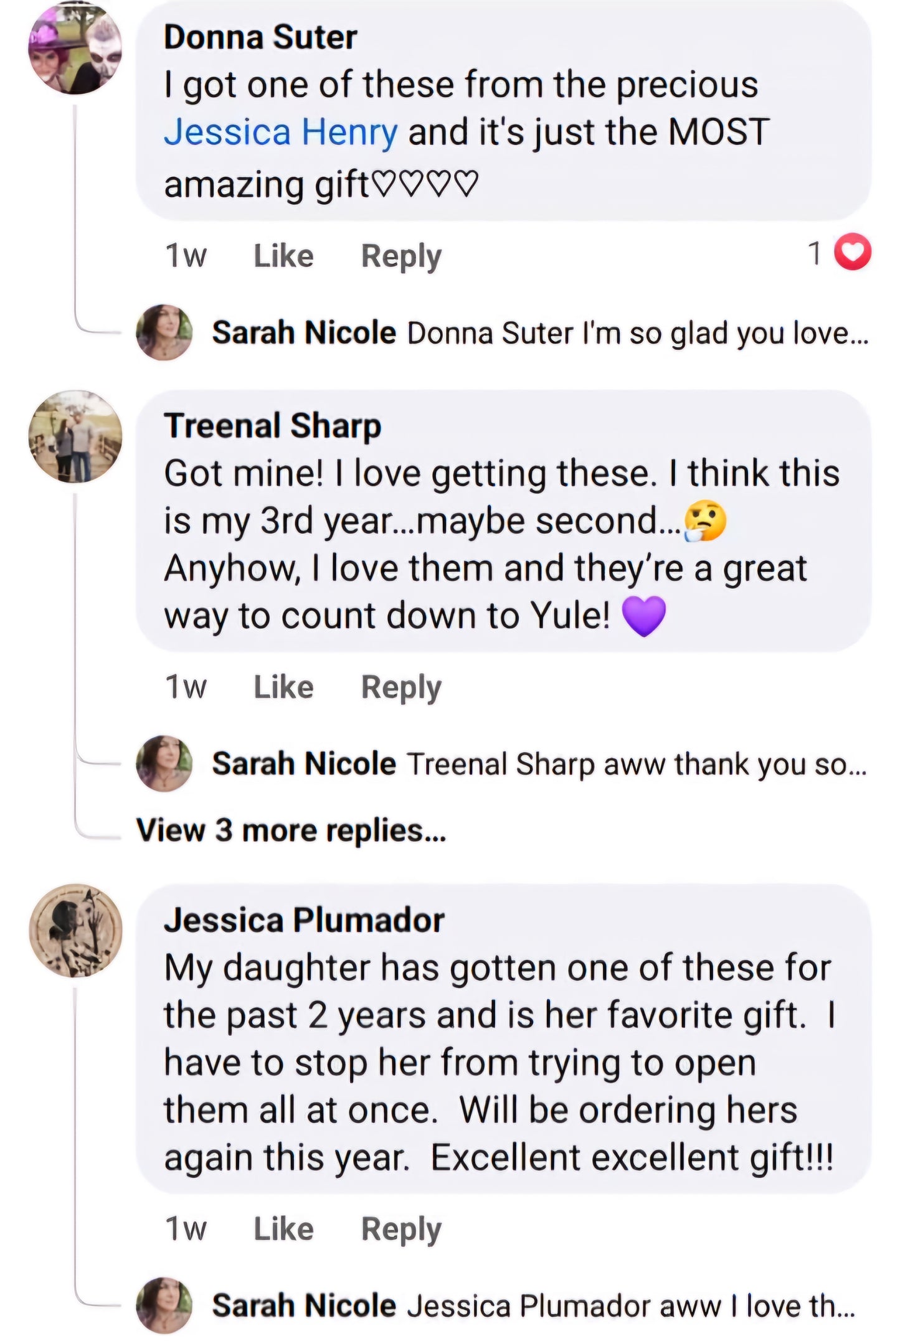Image resolution: width=900 pixels, height=1341 pixels.
Task: Like Treenal Sharp's comment
Action: (283, 687)
